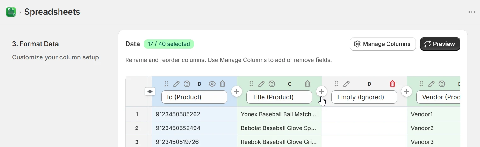Click the Id (Product) column name field
The image size is (480, 147).
tap(194, 97)
